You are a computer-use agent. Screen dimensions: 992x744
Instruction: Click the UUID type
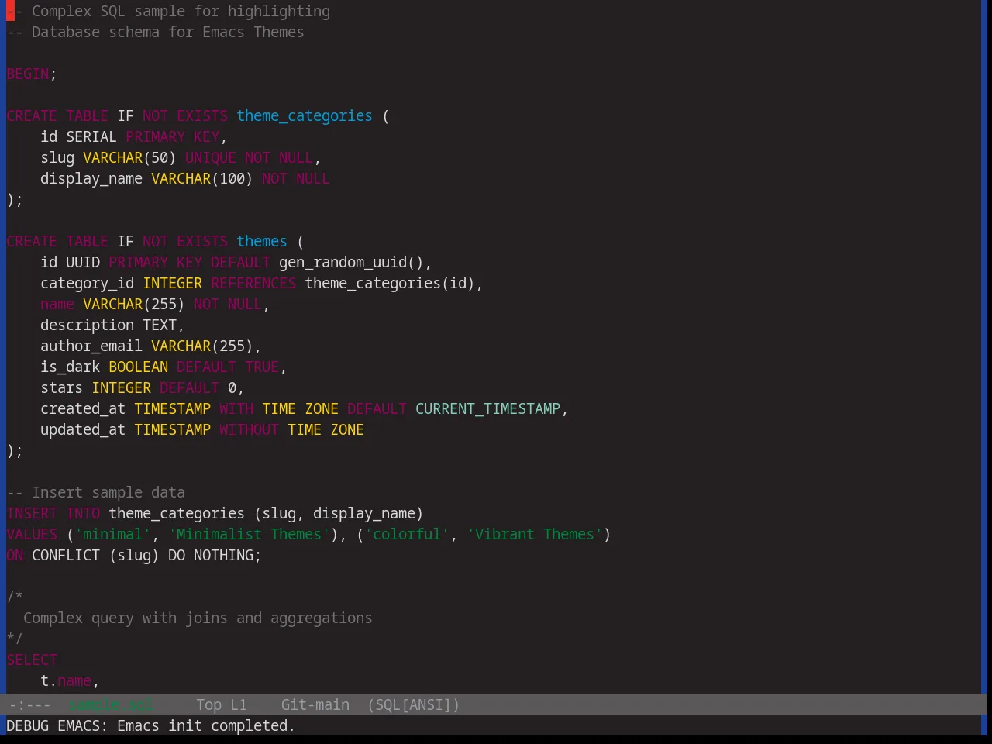coord(83,263)
